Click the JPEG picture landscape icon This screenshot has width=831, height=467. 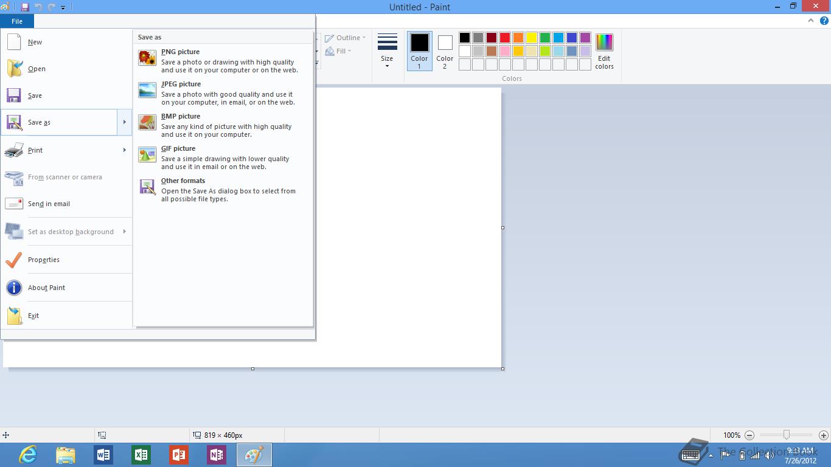point(147,90)
